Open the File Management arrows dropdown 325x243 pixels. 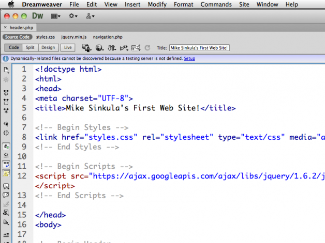click(112, 48)
